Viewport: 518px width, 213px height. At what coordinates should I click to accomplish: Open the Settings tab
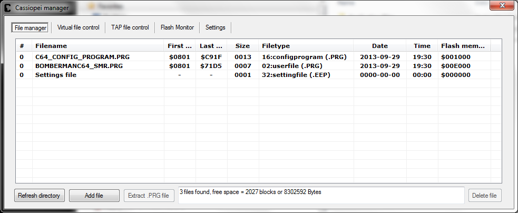215,27
